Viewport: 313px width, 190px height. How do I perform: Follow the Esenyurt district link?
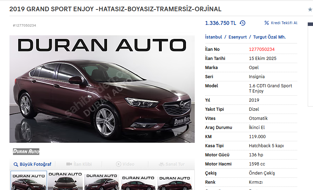tap(238, 37)
